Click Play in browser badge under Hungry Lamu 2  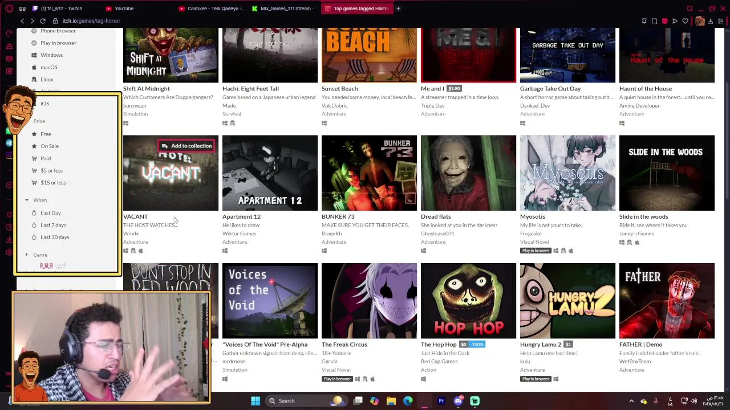(535, 379)
